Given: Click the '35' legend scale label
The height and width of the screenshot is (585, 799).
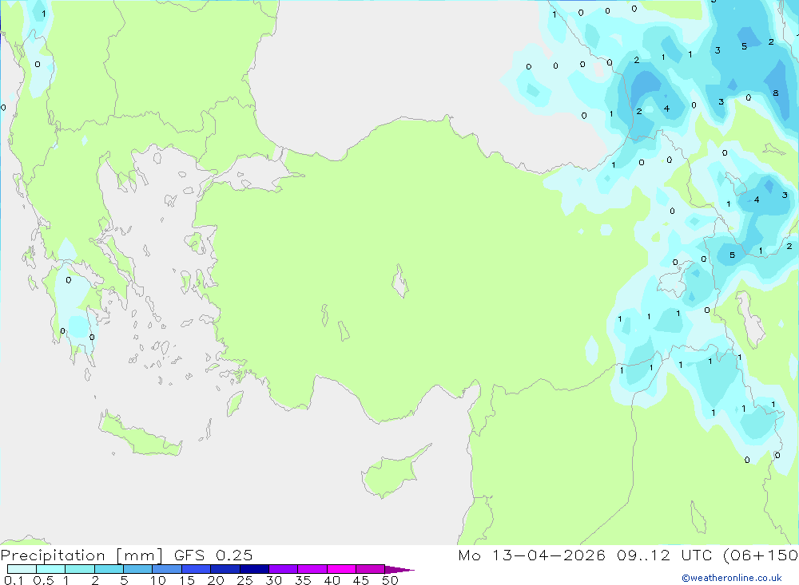Looking at the screenshot, I should click(303, 580).
